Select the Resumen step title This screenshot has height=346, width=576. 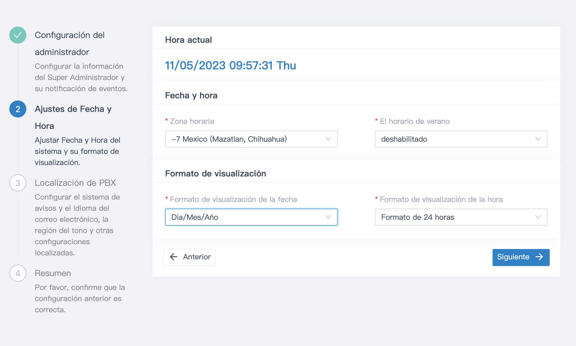53,273
